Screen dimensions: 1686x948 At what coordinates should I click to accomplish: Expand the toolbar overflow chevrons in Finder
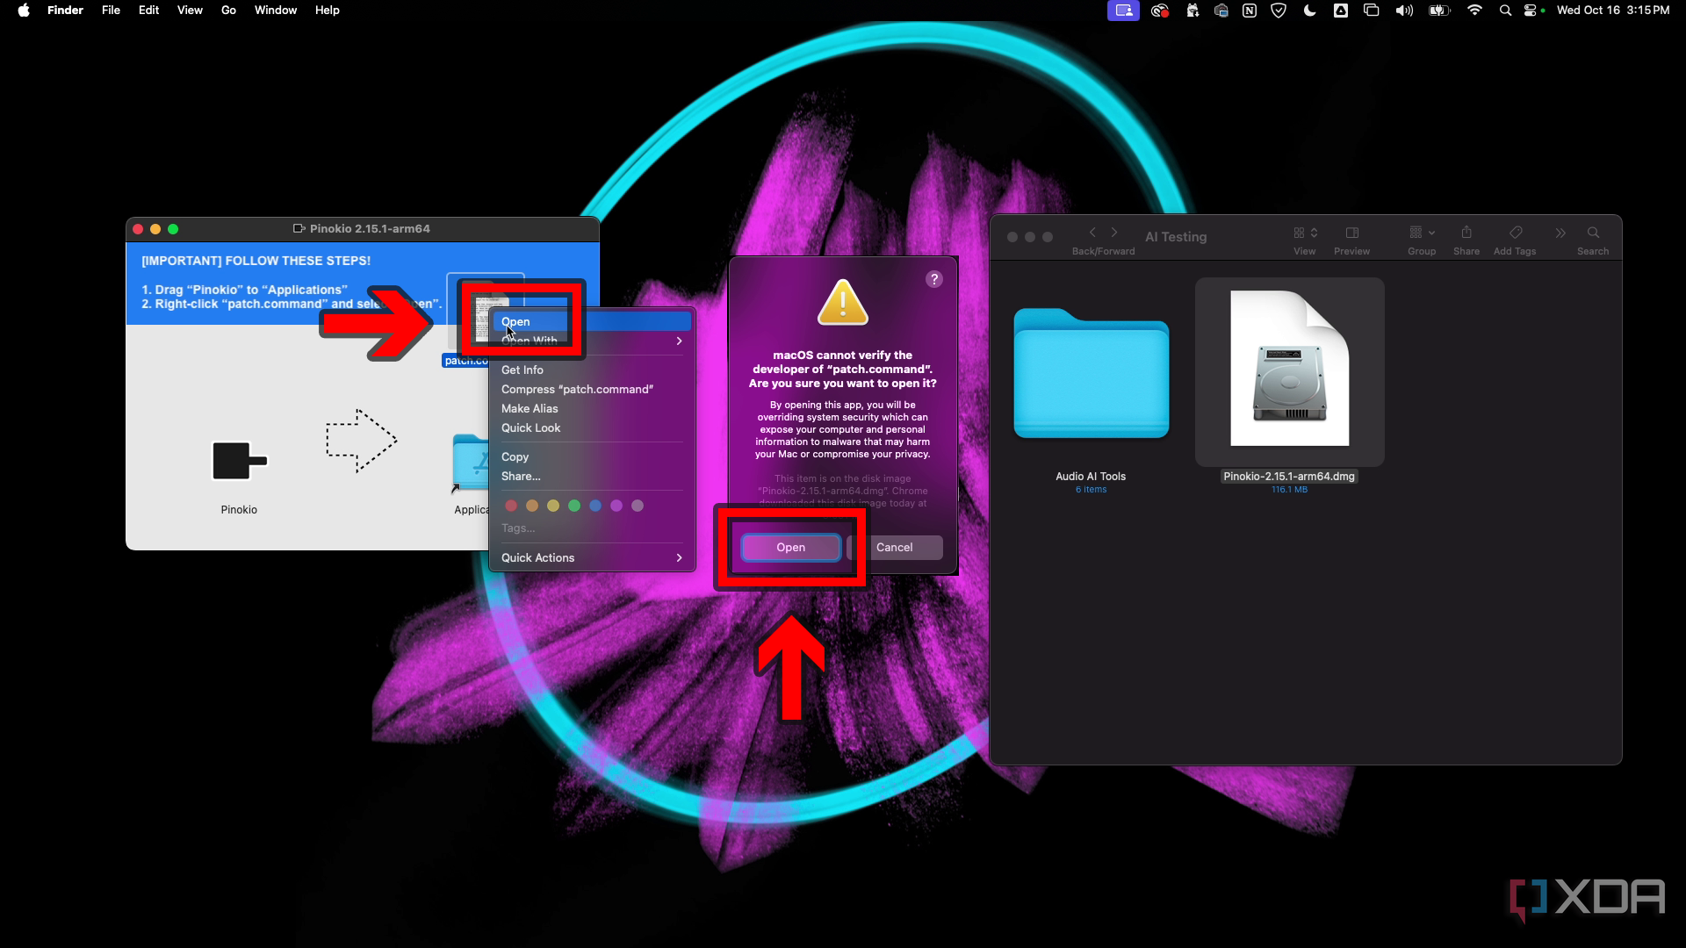click(1560, 233)
